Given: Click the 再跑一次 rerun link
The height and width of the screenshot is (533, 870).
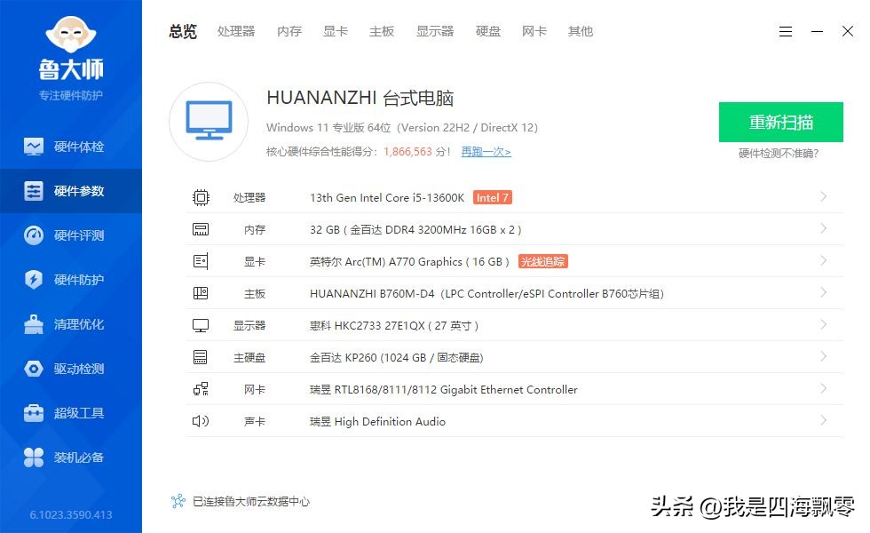Looking at the screenshot, I should pos(485,151).
